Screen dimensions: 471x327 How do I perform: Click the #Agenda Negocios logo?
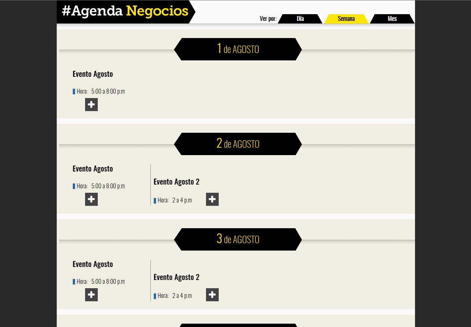126,12
